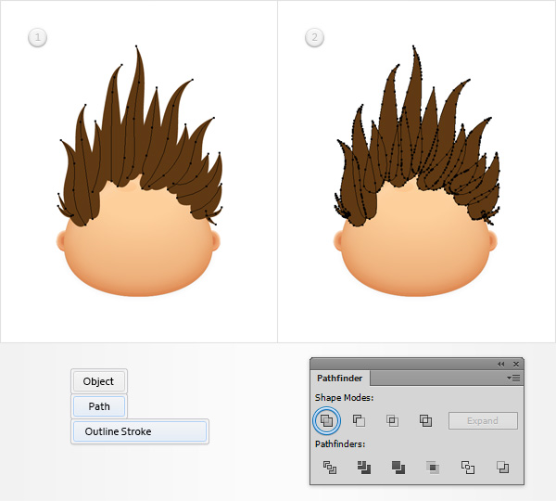This screenshot has width=556, height=501.
Task: Apply the Minus Back pathfinder
Action: 501,467
